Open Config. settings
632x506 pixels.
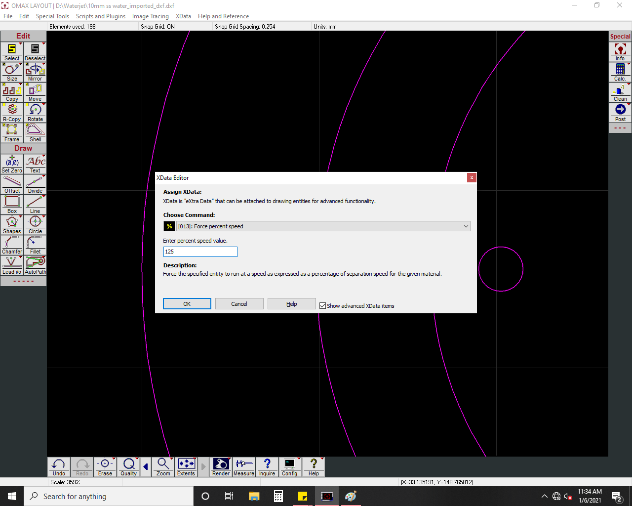290,467
